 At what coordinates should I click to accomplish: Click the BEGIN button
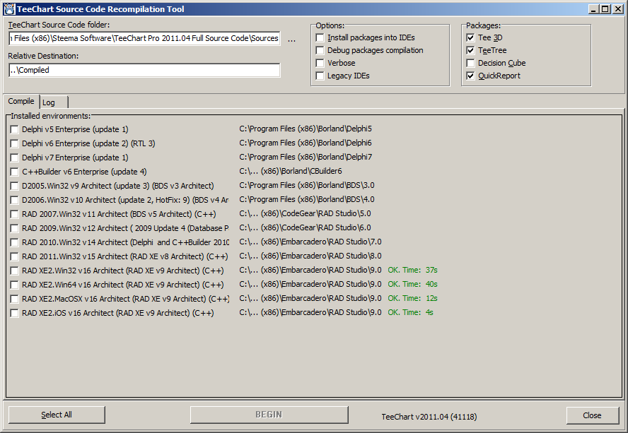pos(269,415)
